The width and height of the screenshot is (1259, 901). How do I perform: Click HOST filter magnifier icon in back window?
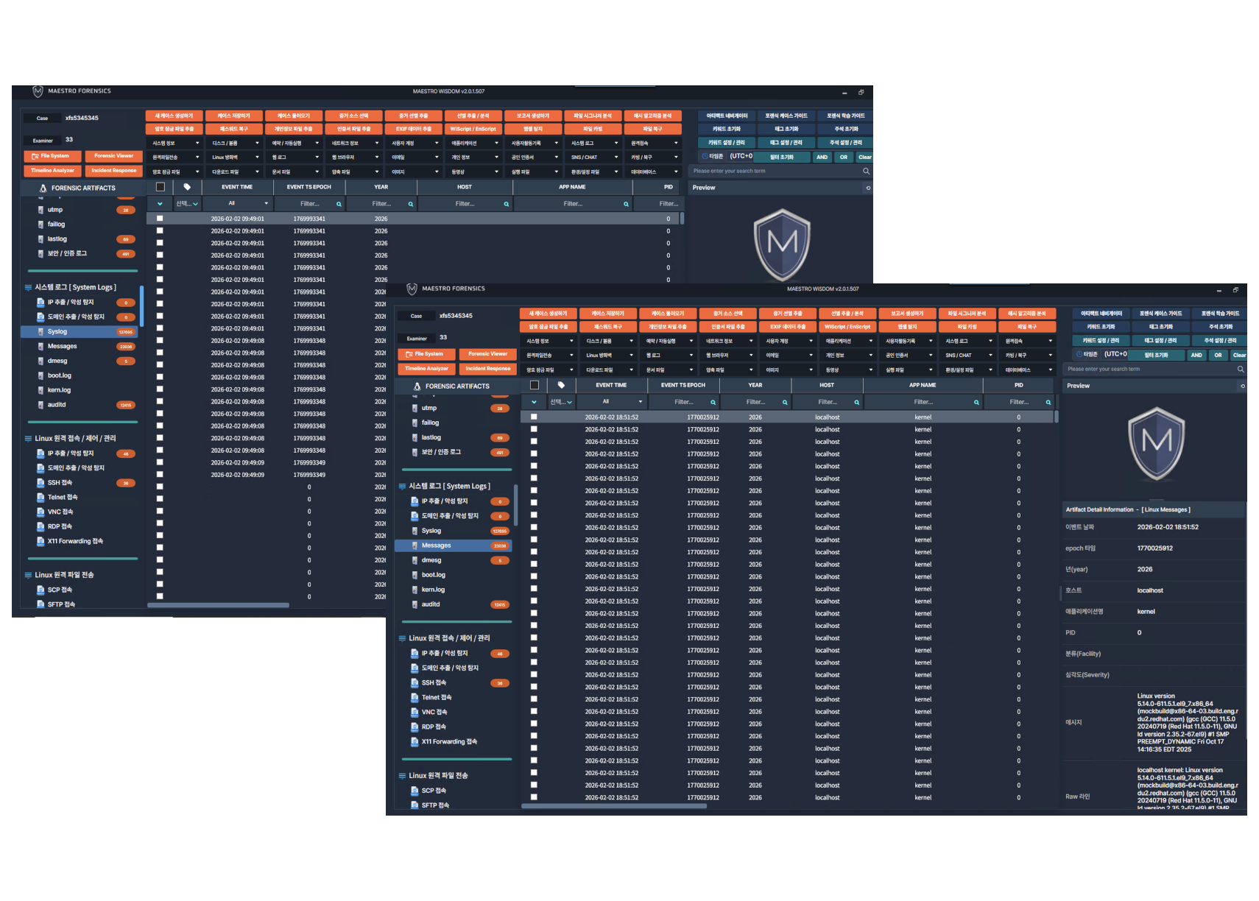507,204
